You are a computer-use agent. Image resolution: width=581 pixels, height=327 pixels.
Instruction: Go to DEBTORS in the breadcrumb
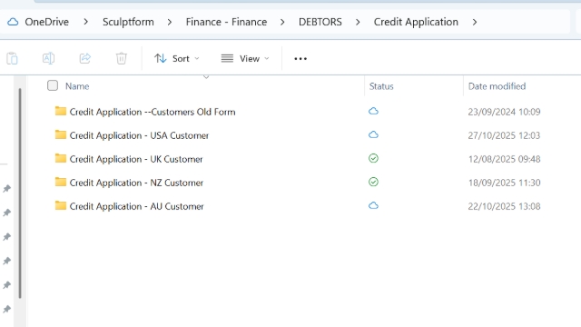pos(320,22)
